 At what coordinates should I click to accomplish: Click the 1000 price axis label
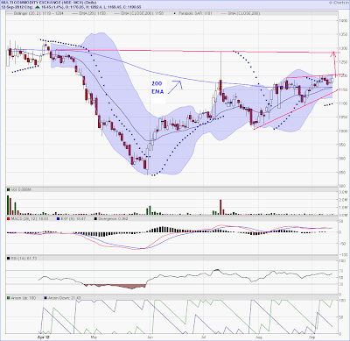(343, 131)
